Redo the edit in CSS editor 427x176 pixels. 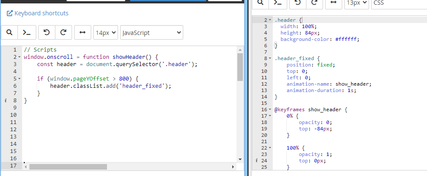coord(314,3)
